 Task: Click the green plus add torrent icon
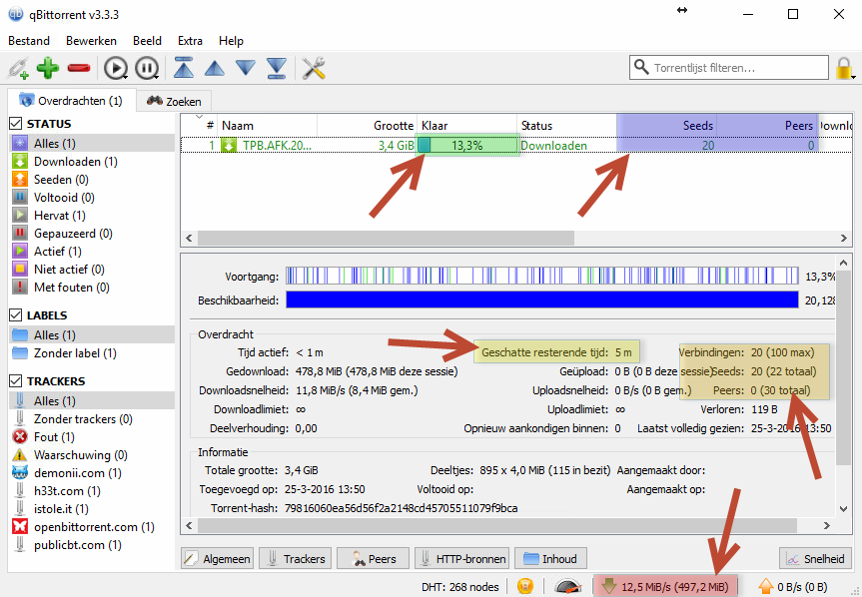[47, 69]
